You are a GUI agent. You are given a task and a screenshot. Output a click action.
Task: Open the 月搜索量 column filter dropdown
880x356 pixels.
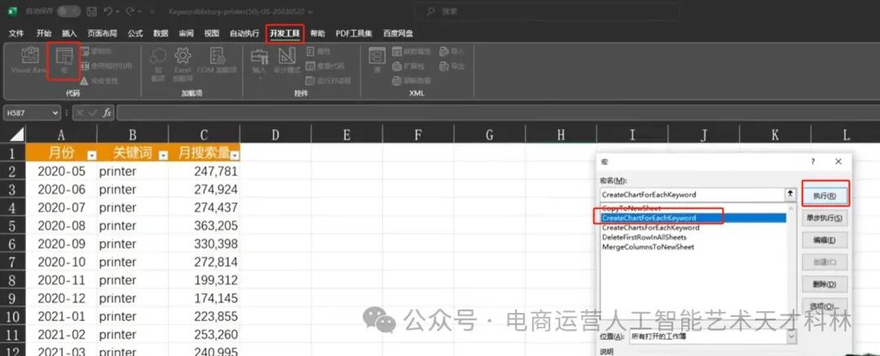click(x=235, y=156)
